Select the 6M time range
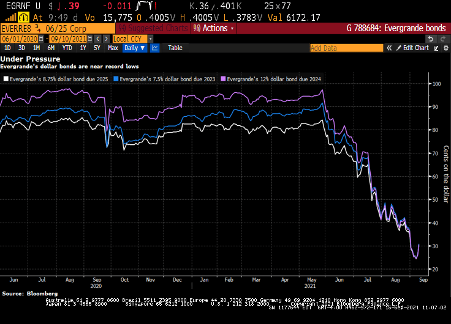Image resolution: width=451 pixels, height=324 pixels. 50,48
